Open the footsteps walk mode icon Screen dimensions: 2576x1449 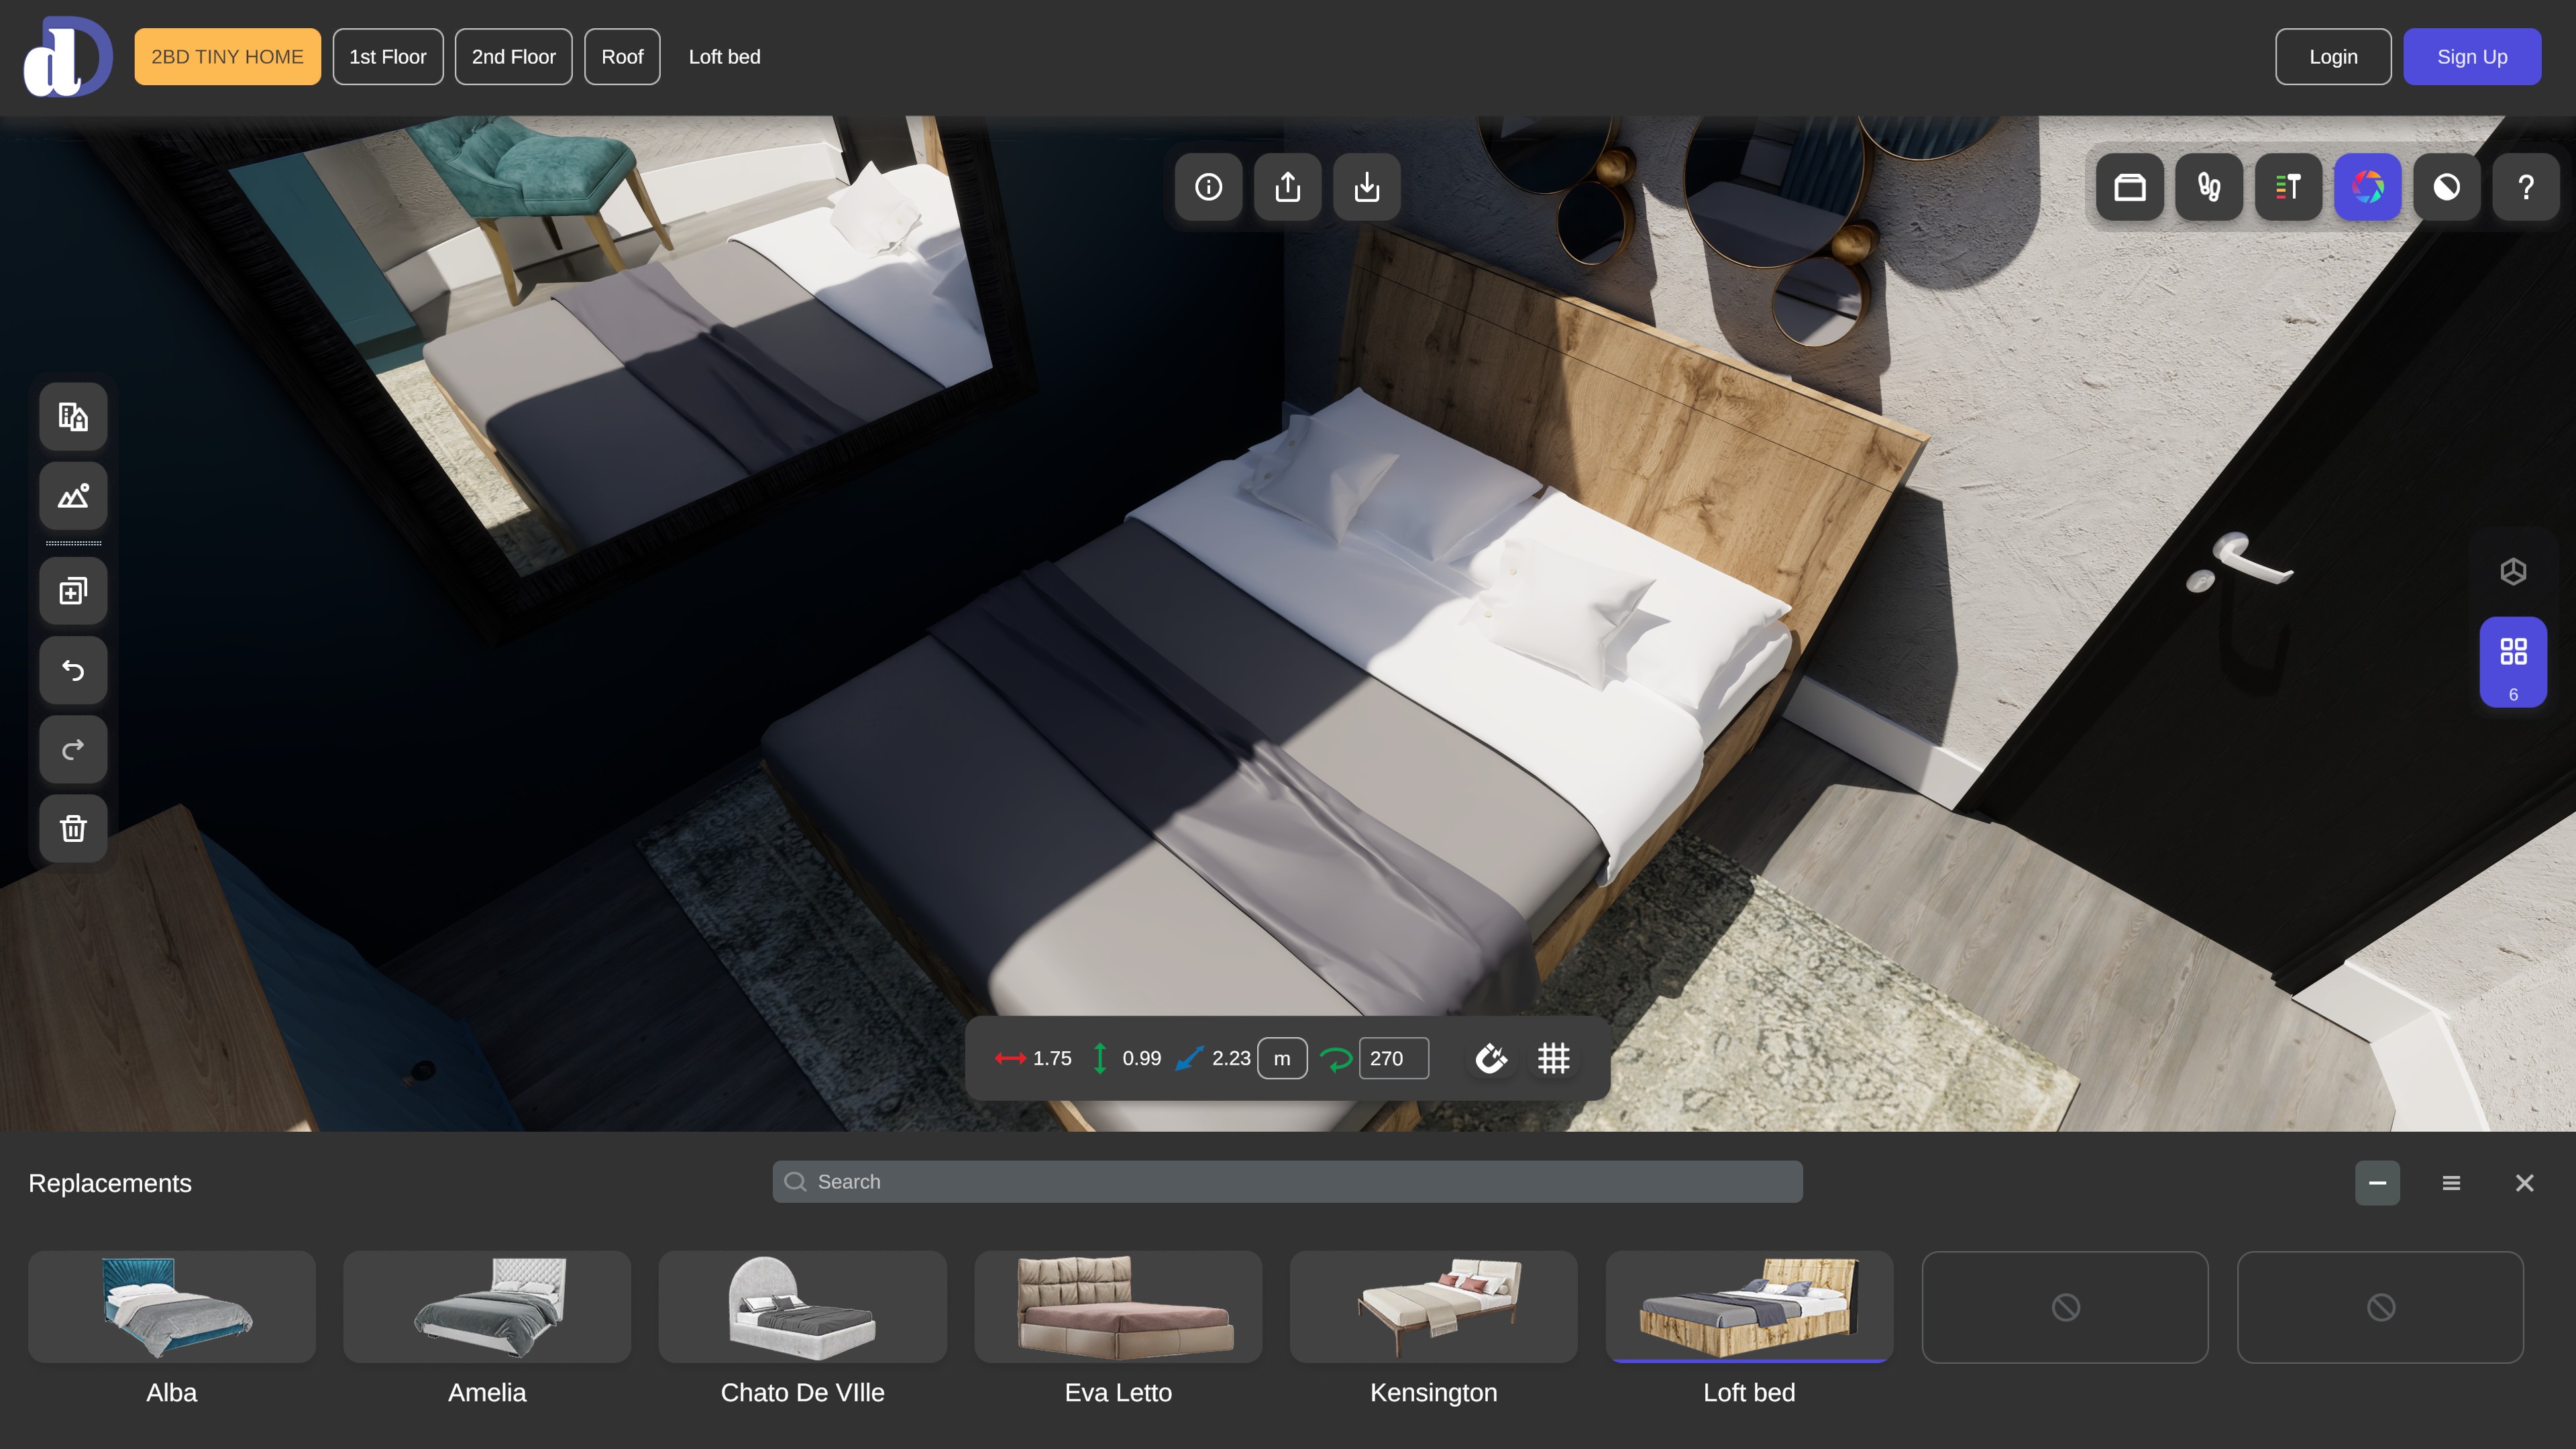pos(2208,187)
